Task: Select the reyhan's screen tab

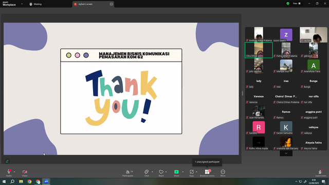Action: [93, 4]
